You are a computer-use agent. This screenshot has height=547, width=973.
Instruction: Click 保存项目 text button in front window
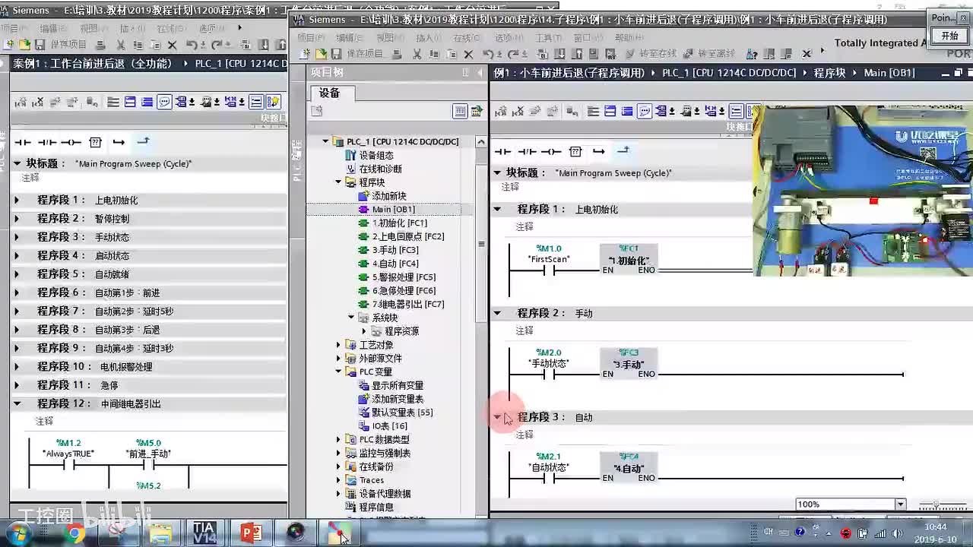pyautogui.click(x=365, y=54)
